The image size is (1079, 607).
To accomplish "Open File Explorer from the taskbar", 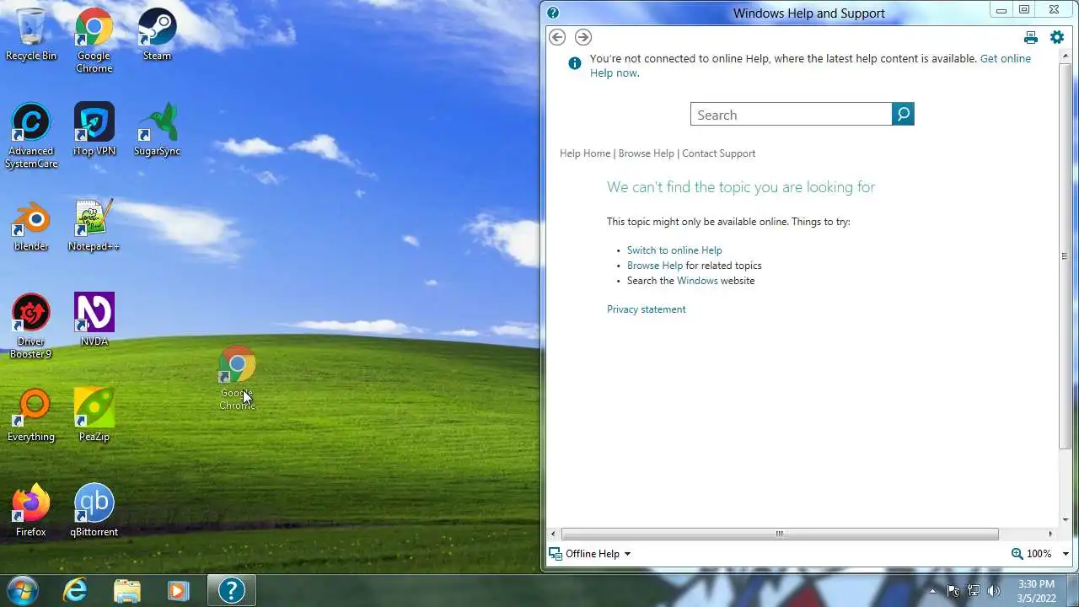I will coord(126,590).
